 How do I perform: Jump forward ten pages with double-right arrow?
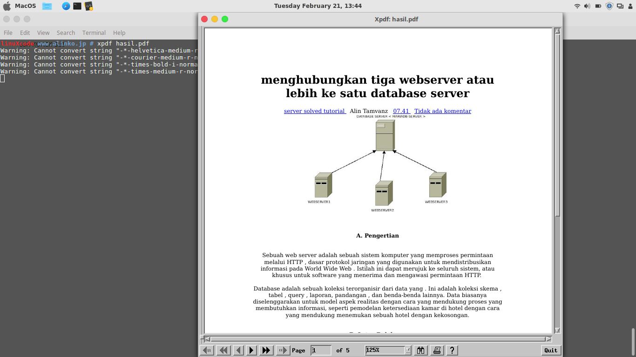click(x=266, y=350)
